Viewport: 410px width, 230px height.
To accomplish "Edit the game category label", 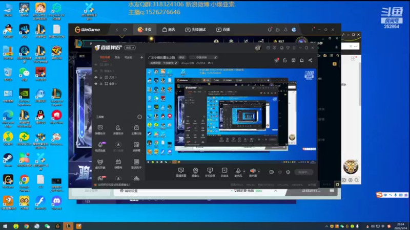I will (x=163, y=63).
